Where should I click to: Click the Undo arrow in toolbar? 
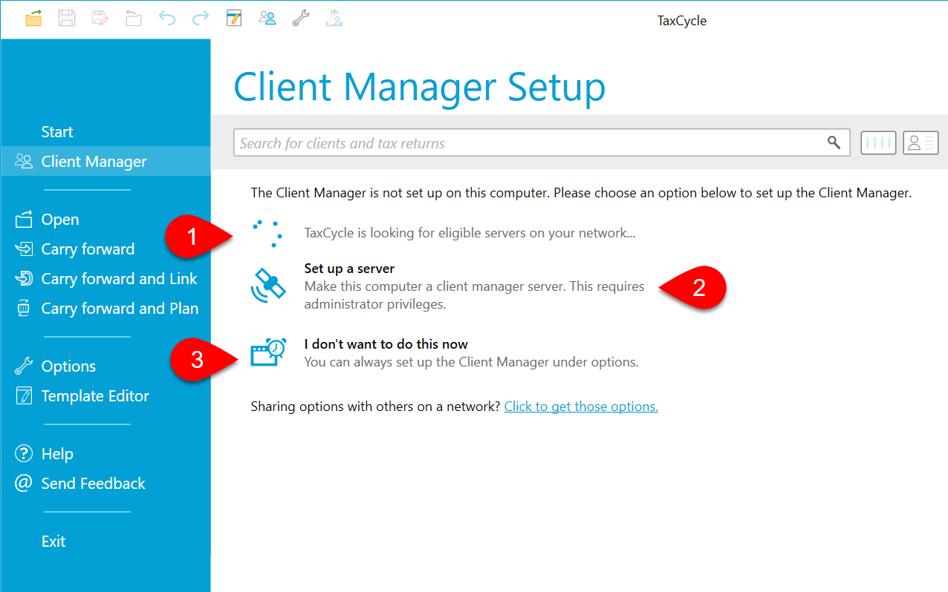(167, 19)
